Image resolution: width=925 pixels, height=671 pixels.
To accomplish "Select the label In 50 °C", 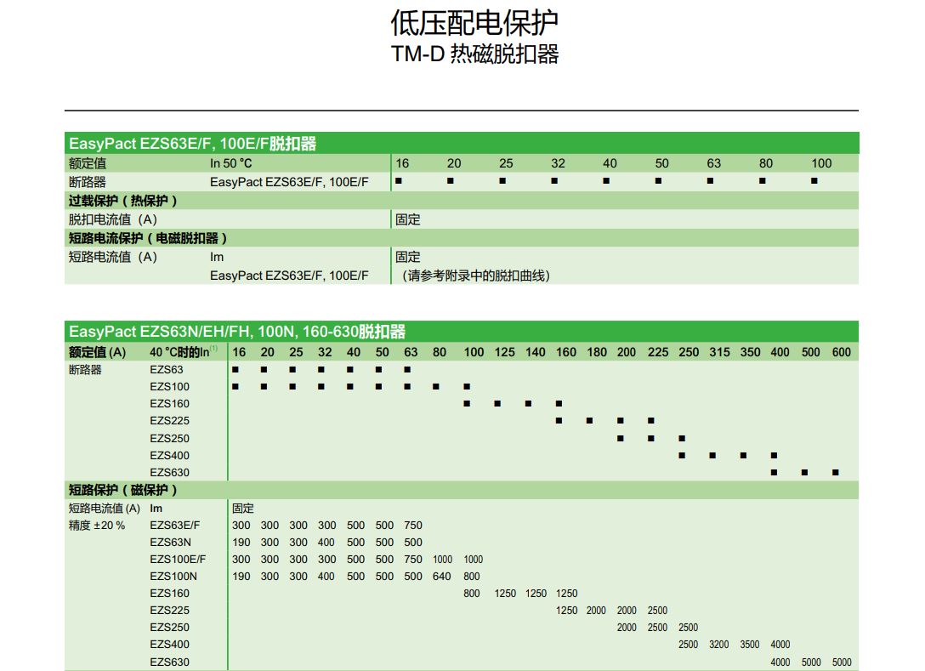I will click(x=230, y=163).
